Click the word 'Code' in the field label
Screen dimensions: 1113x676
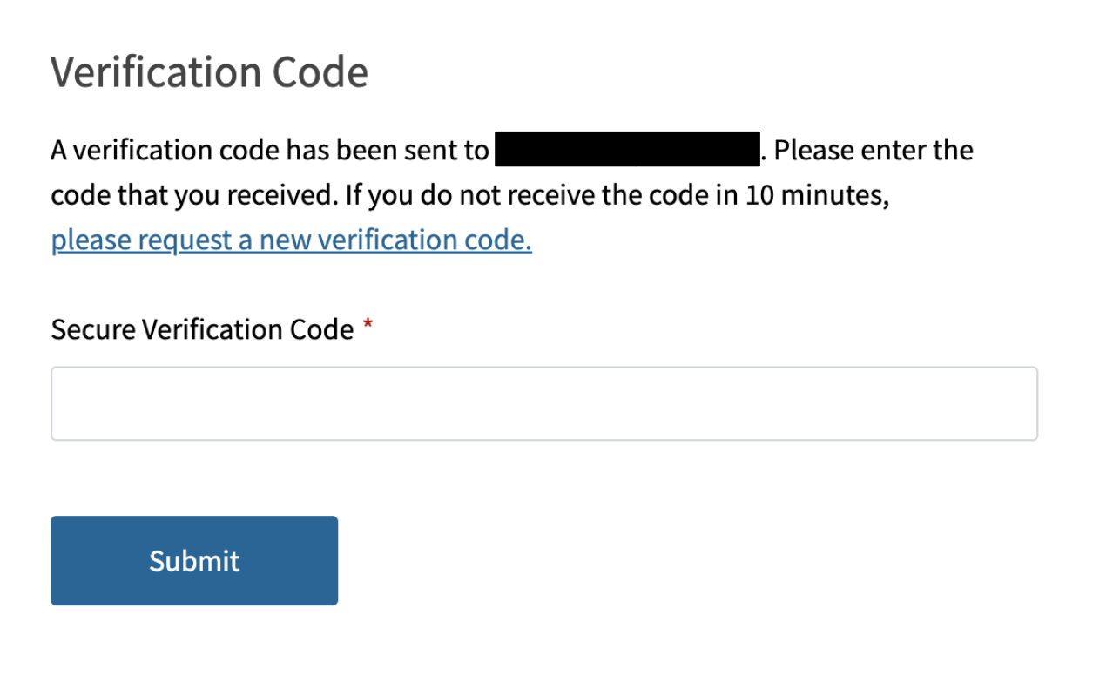[322, 329]
